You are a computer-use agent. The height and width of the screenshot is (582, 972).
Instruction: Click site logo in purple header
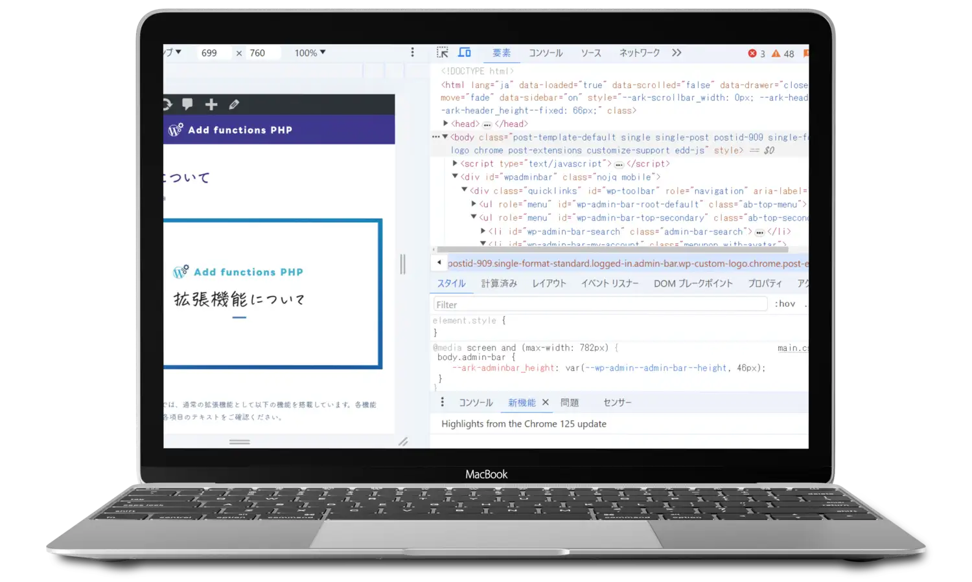click(175, 129)
